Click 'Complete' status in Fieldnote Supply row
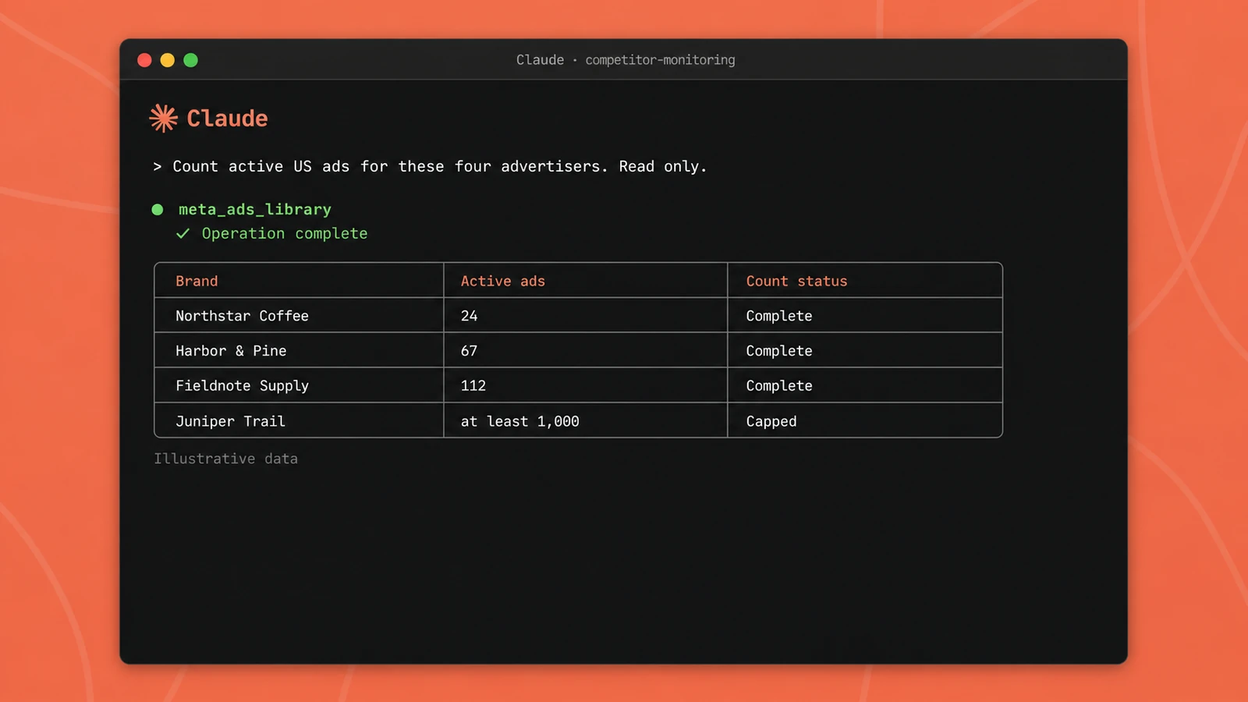The image size is (1248, 702). 779,386
